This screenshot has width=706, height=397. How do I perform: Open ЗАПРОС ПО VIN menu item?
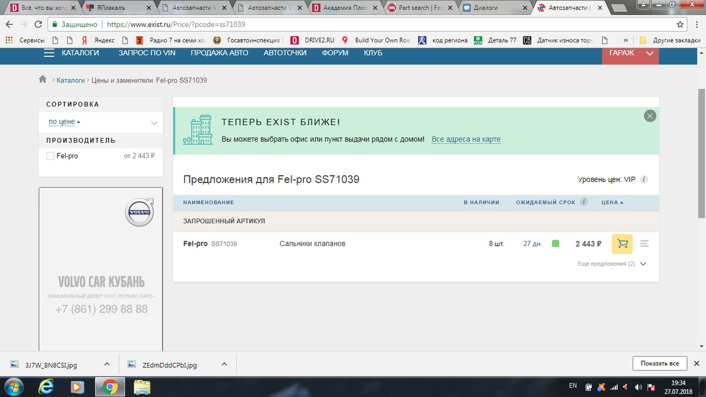(147, 53)
